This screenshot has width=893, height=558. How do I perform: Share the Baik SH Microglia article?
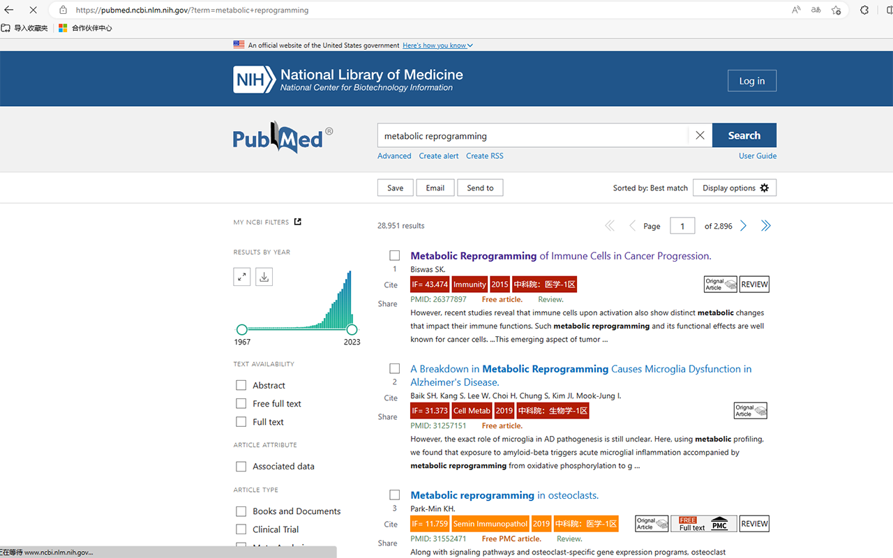(388, 416)
